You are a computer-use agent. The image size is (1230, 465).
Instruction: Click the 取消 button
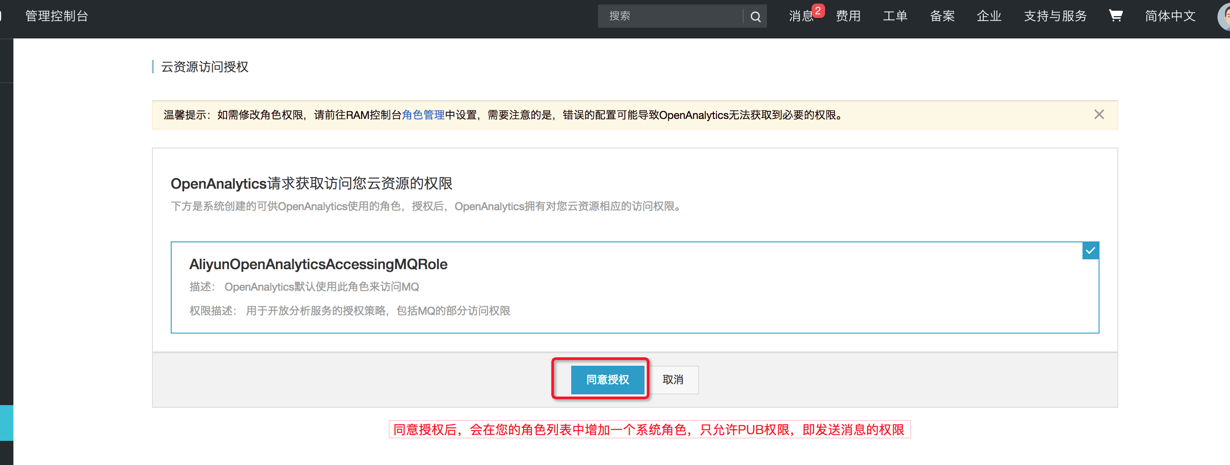click(x=673, y=380)
